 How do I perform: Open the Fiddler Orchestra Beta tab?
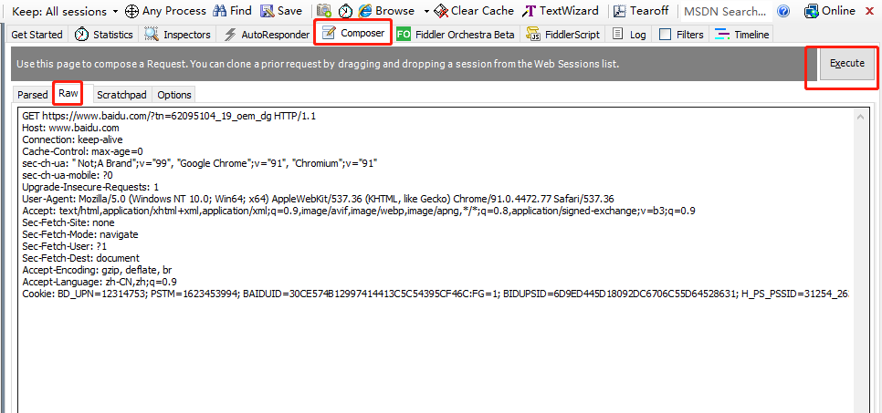(x=457, y=35)
